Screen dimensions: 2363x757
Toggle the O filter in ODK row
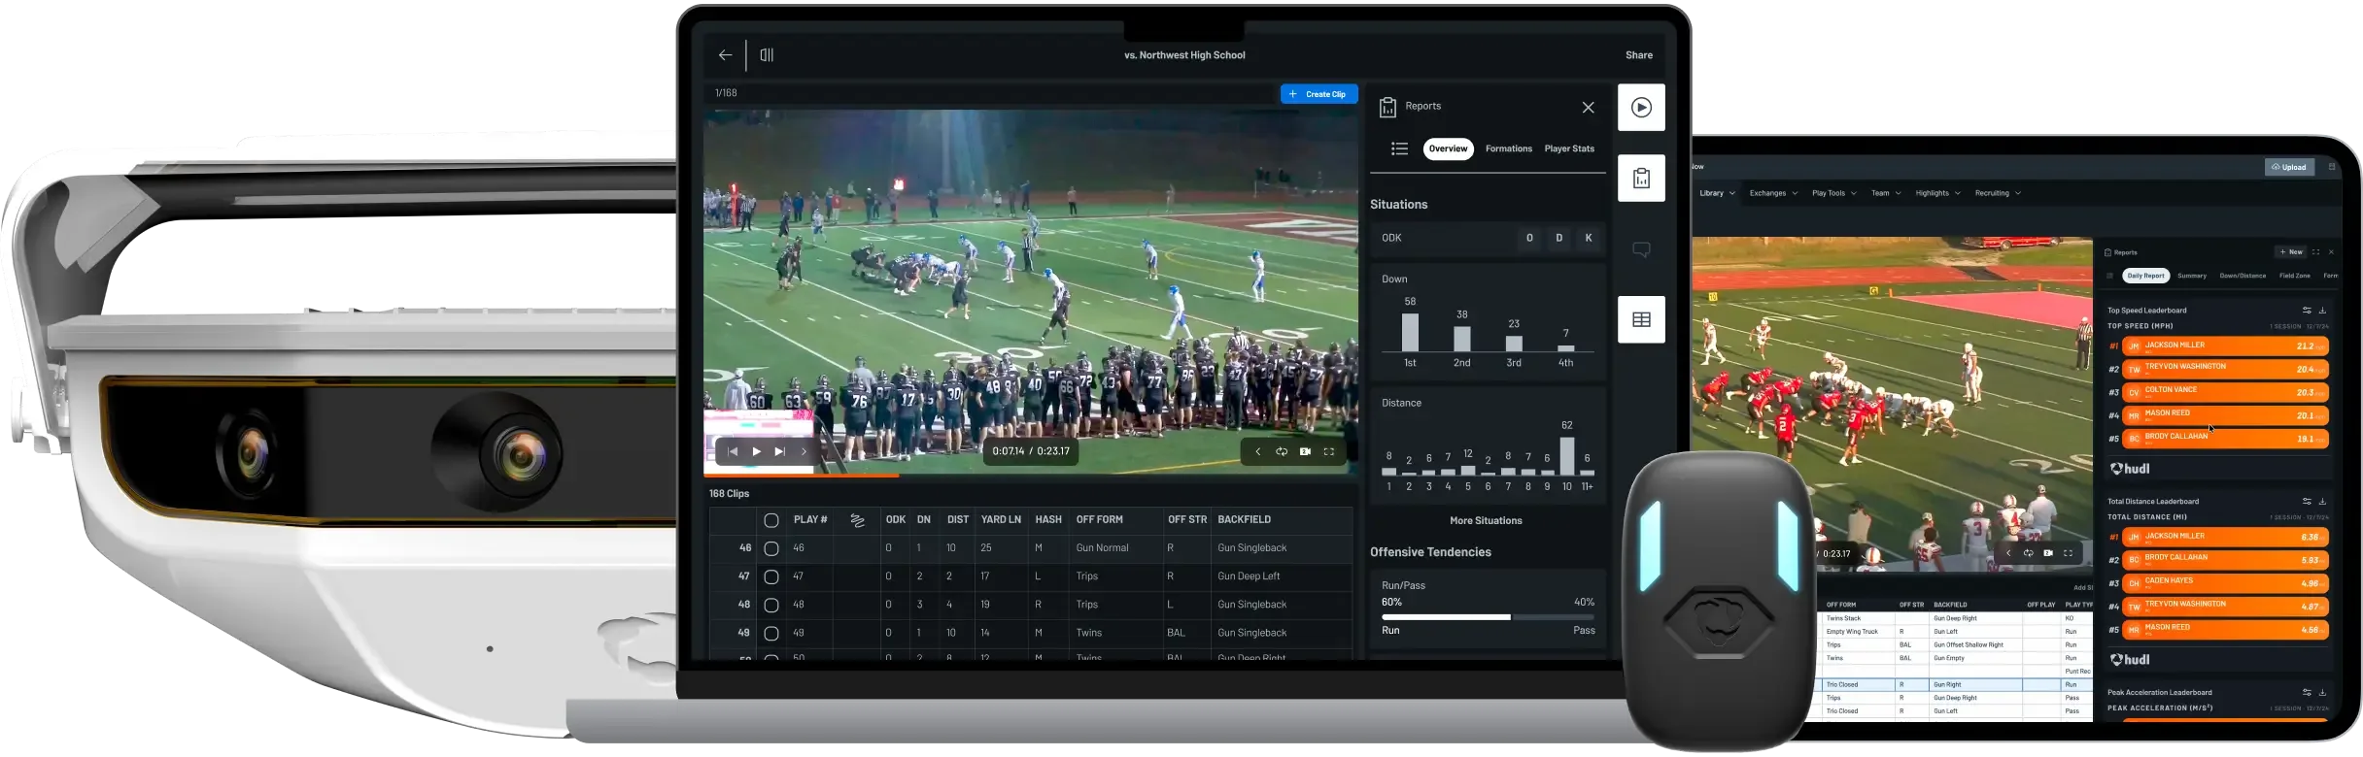point(1529,238)
